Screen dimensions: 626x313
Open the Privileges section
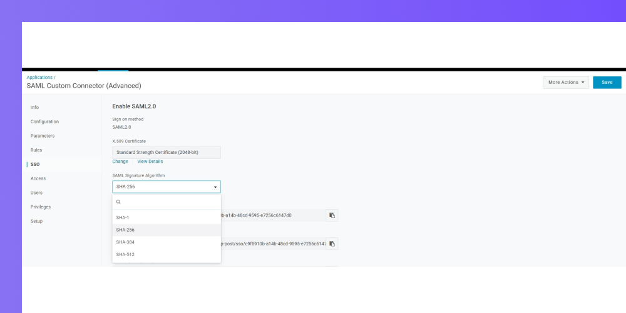(41, 207)
